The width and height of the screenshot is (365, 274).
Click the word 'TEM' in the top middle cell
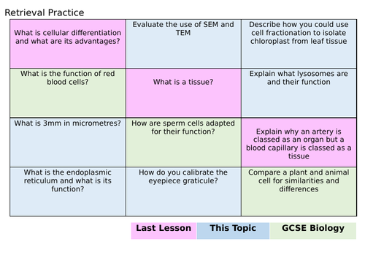pyautogui.click(x=183, y=33)
